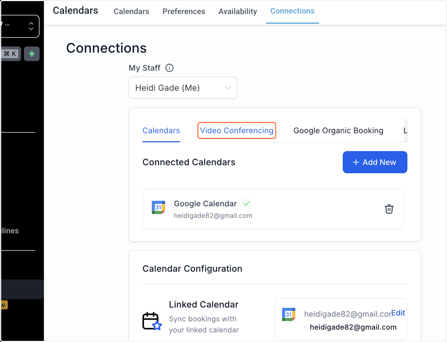Click the Connections page heading
Viewport: 447px width, 342px height.
[x=107, y=48]
